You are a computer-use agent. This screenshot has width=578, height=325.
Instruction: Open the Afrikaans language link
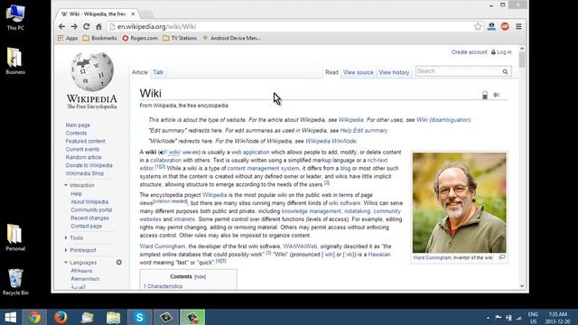coord(81,271)
